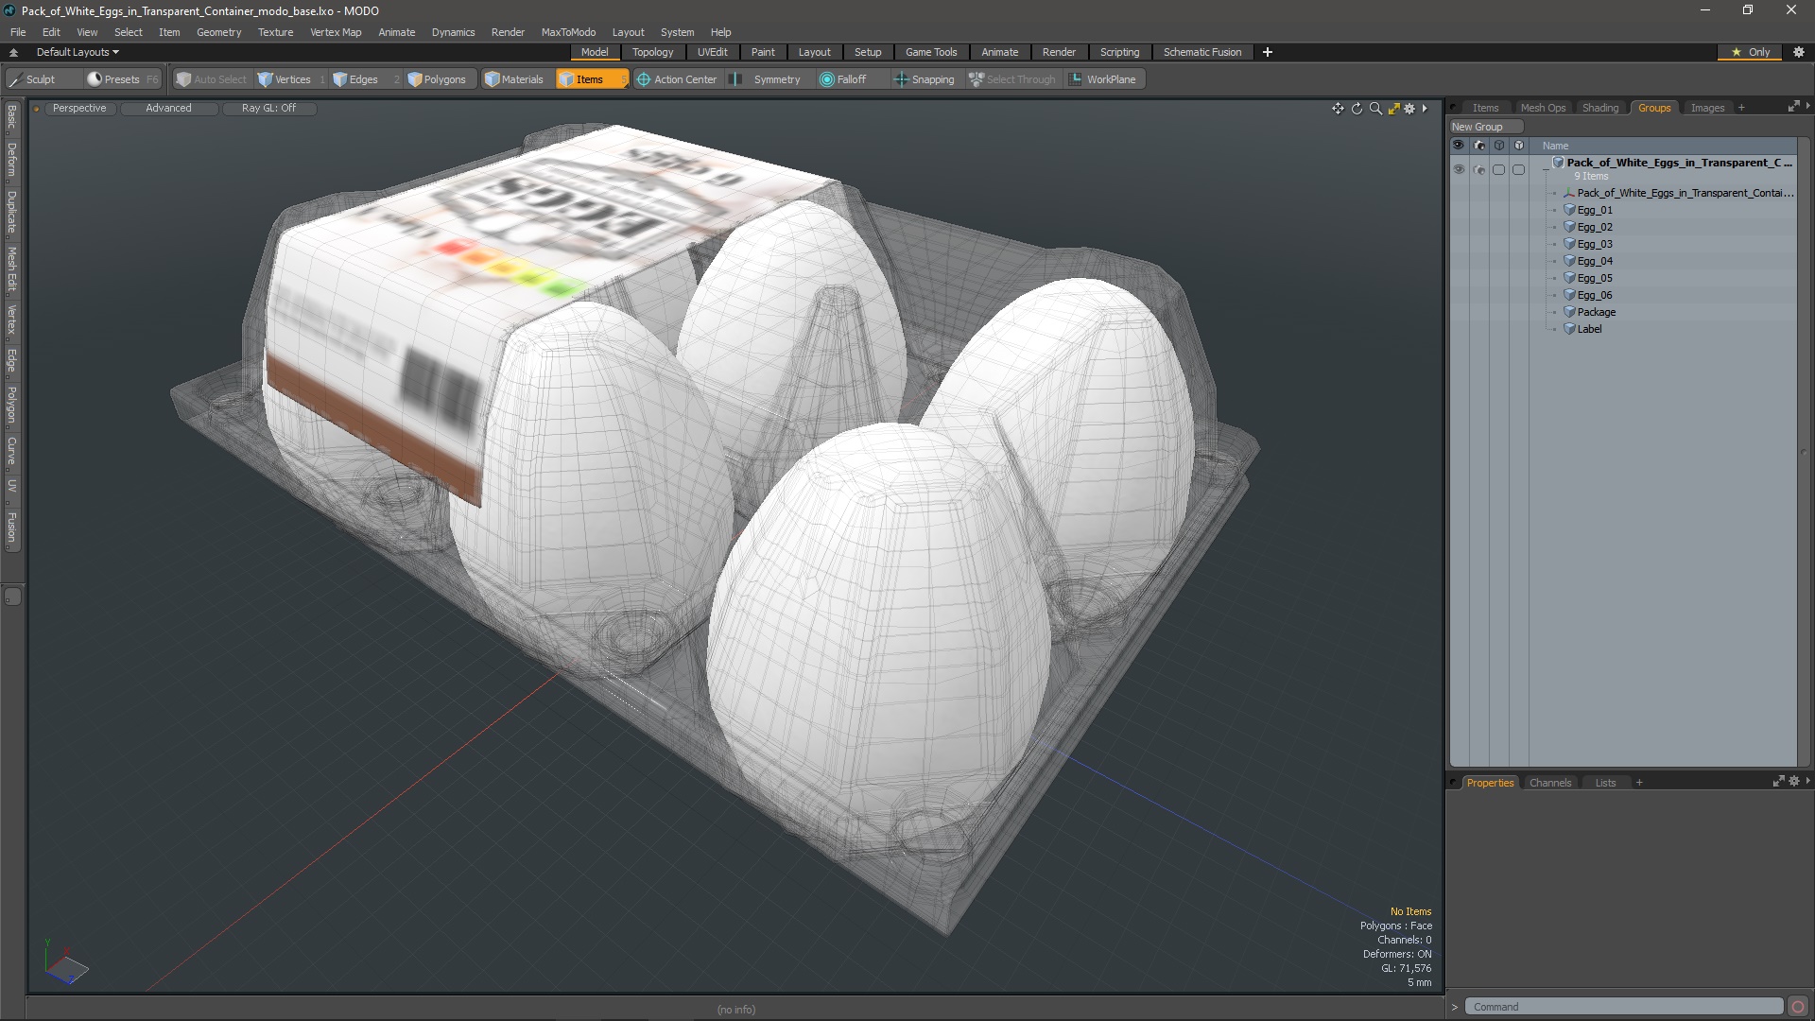Switch to the Channels tab
Viewport: 1815px width, 1021px height.
pyautogui.click(x=1550, y=783)
